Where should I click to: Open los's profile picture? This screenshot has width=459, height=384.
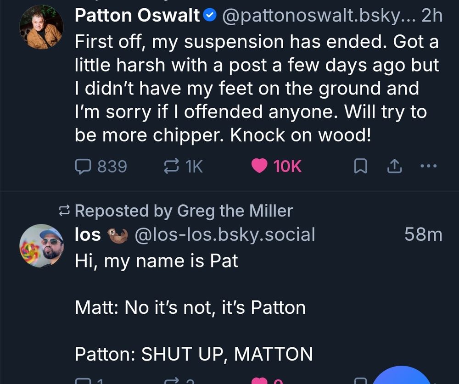[x=41, y=245]
